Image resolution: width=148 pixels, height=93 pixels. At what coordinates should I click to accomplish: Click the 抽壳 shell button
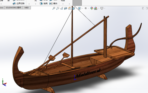(x=43, y=4)
